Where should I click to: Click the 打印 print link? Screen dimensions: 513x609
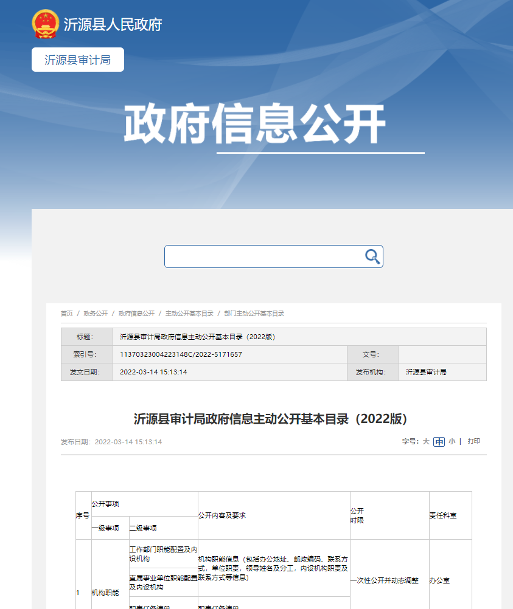click(x=474, y=441)
